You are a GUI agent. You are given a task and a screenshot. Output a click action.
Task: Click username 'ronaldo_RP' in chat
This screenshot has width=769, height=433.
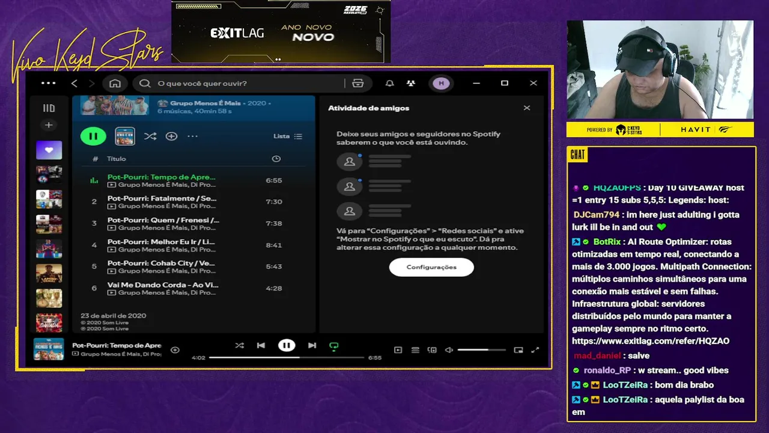tap(607, 370)
